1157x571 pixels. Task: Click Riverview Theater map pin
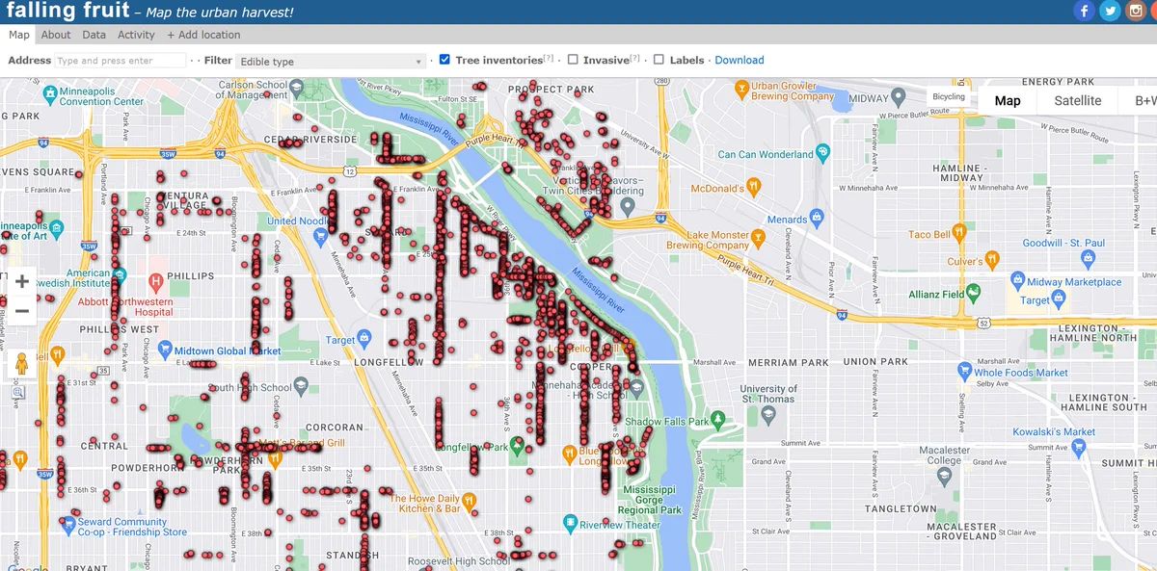click(570, 524)
